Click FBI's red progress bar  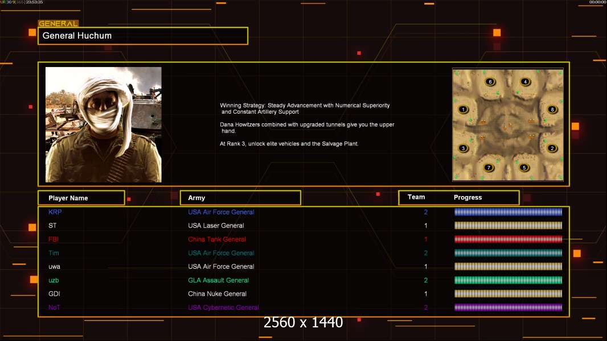click(x=508, y=239)
